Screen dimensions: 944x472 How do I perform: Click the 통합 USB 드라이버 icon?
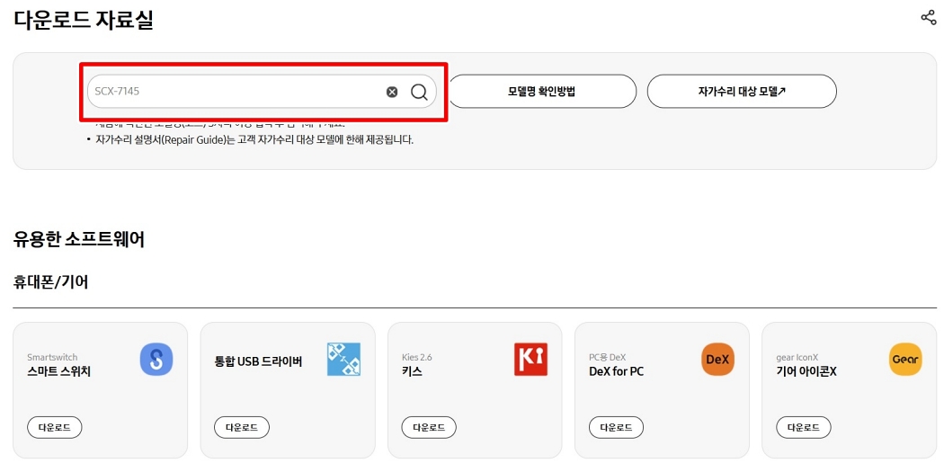pyautogui.click(x=343, y=360)
